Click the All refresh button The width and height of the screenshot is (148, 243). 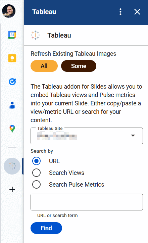click(44, 66)
